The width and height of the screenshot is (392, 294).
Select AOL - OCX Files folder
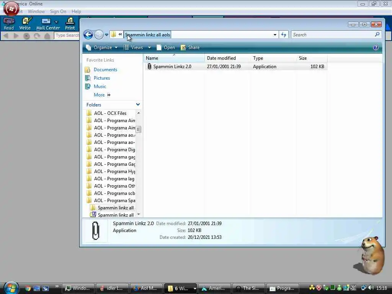[110, 113]
